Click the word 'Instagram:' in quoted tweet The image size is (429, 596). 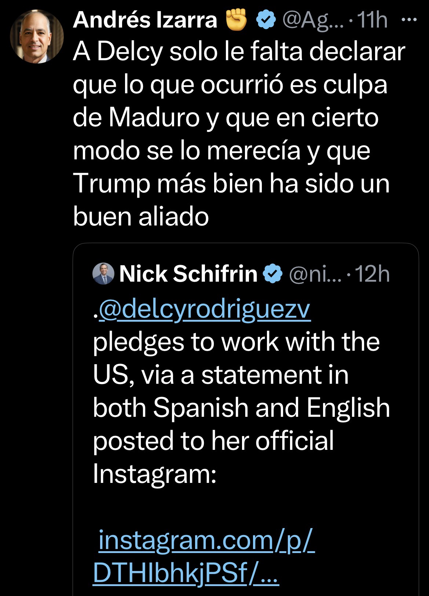(154, 474)
